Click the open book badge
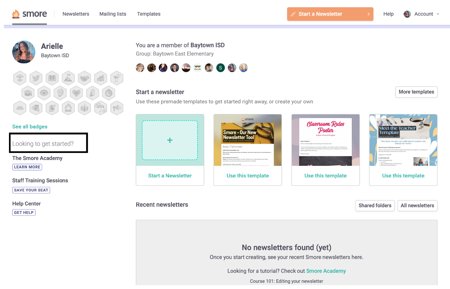 click(52, 78)
